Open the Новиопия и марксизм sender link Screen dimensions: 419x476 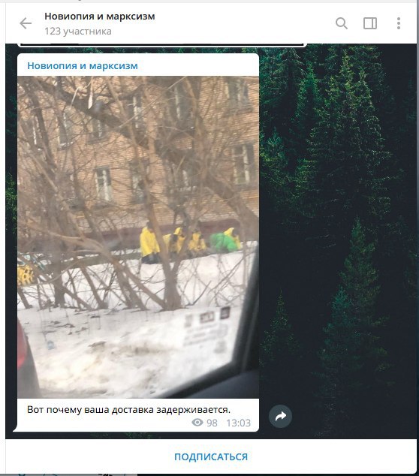83,65
